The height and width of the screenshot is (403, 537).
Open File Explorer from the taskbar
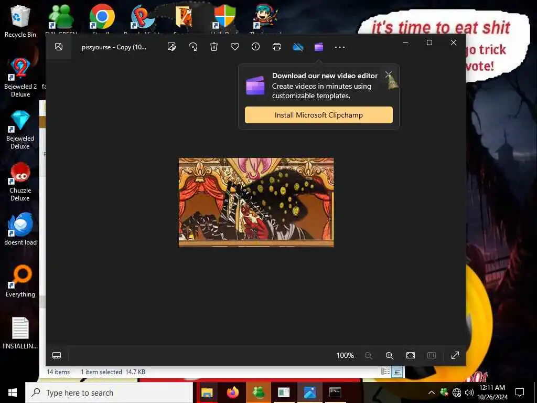207,393
